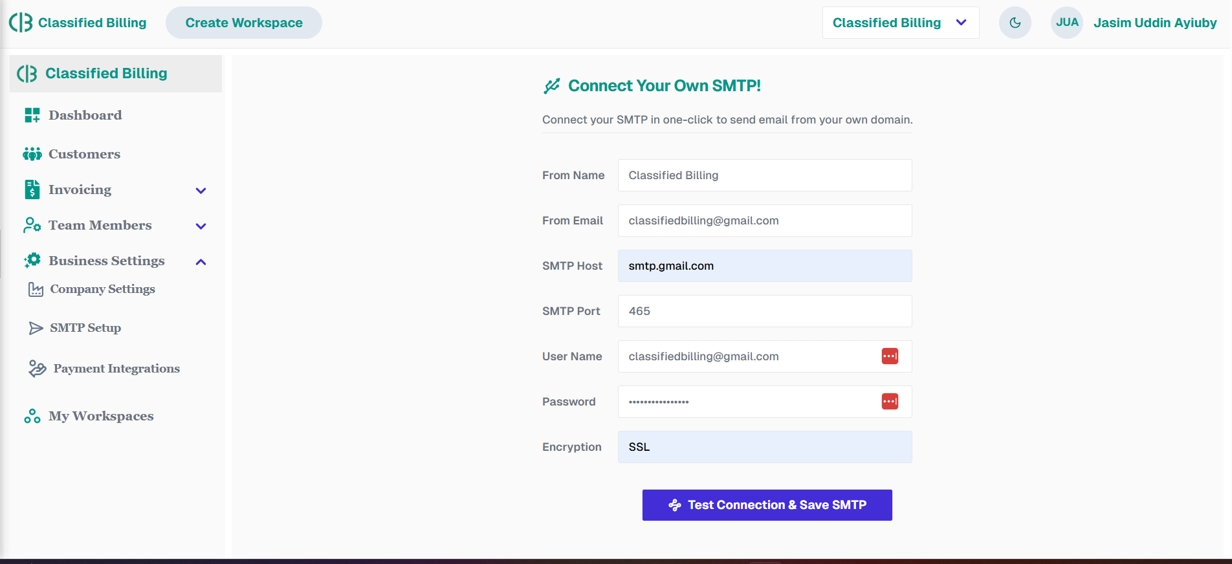
Task: Click Test Connection & Save SMTP button
Action: (x=767, y=505)
